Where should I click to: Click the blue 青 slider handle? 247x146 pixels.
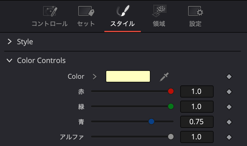151,121
